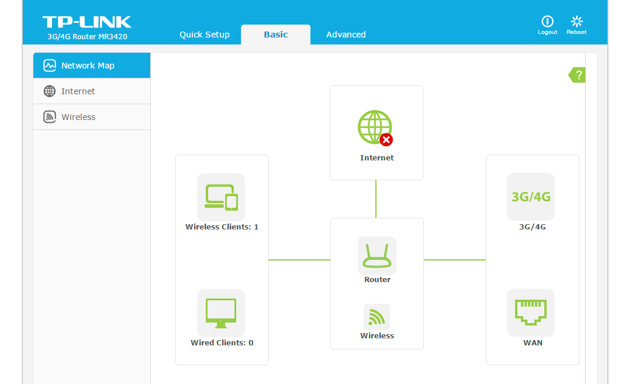Open the 3G/4G connection icon

pos(531,197)
